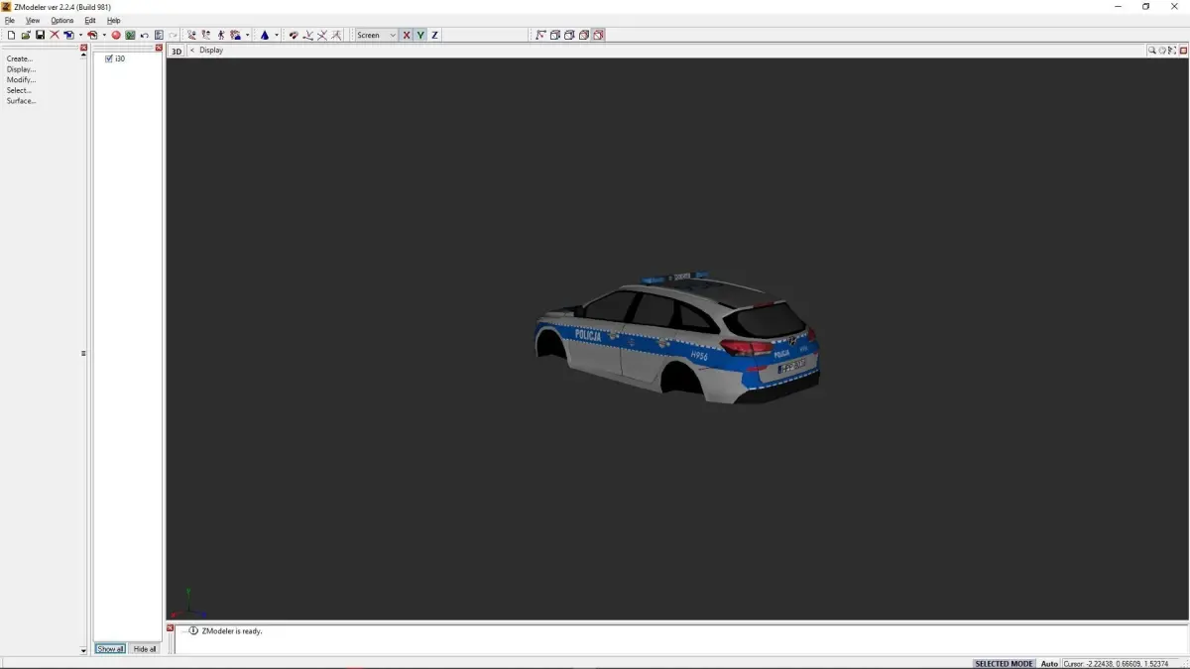Screen dimensions: 1190x669
Task: Create a new ZModeler file
Action: click(x=11, y=35)
